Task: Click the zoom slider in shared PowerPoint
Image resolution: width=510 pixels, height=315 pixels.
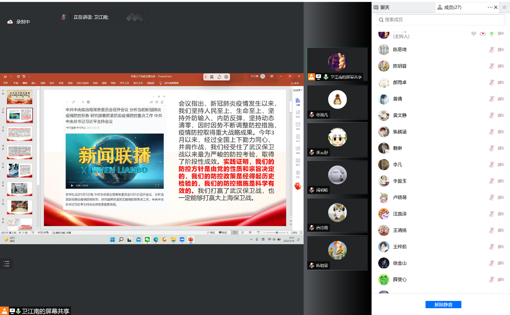Action: pos(277,233)
